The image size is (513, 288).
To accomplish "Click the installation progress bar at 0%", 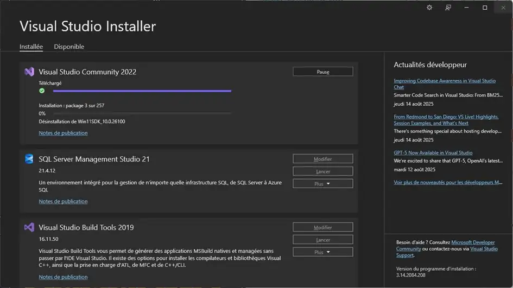I will (x=142, y=113).
